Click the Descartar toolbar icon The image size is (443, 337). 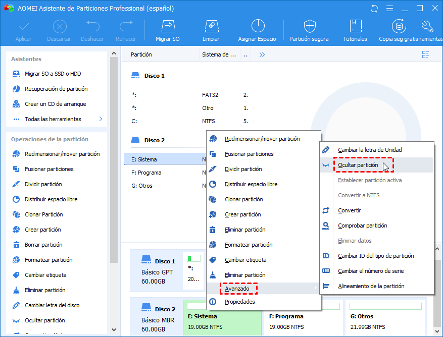[60, 27]
